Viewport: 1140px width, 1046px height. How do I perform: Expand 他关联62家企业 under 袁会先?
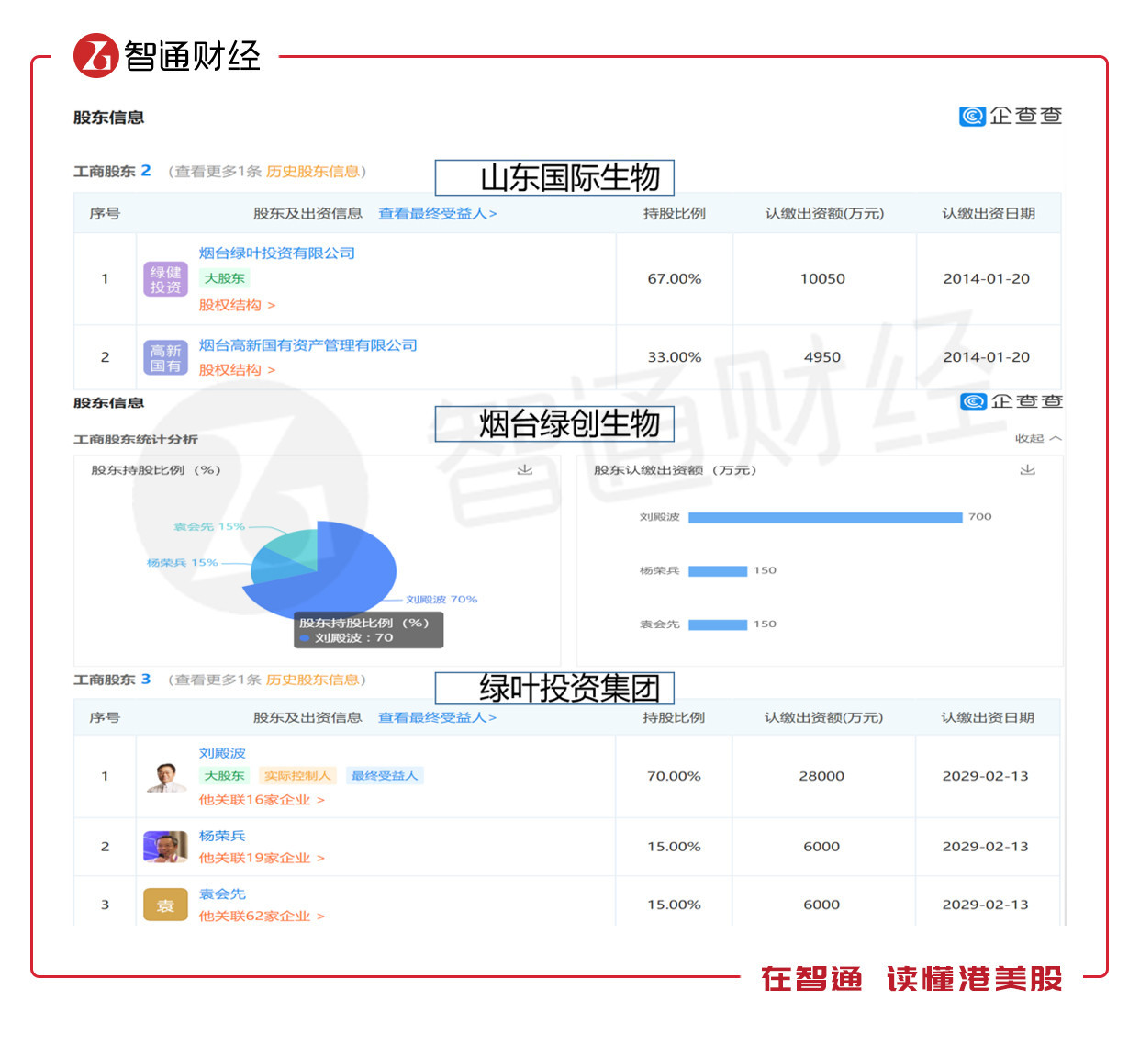[x=262, y=916]
